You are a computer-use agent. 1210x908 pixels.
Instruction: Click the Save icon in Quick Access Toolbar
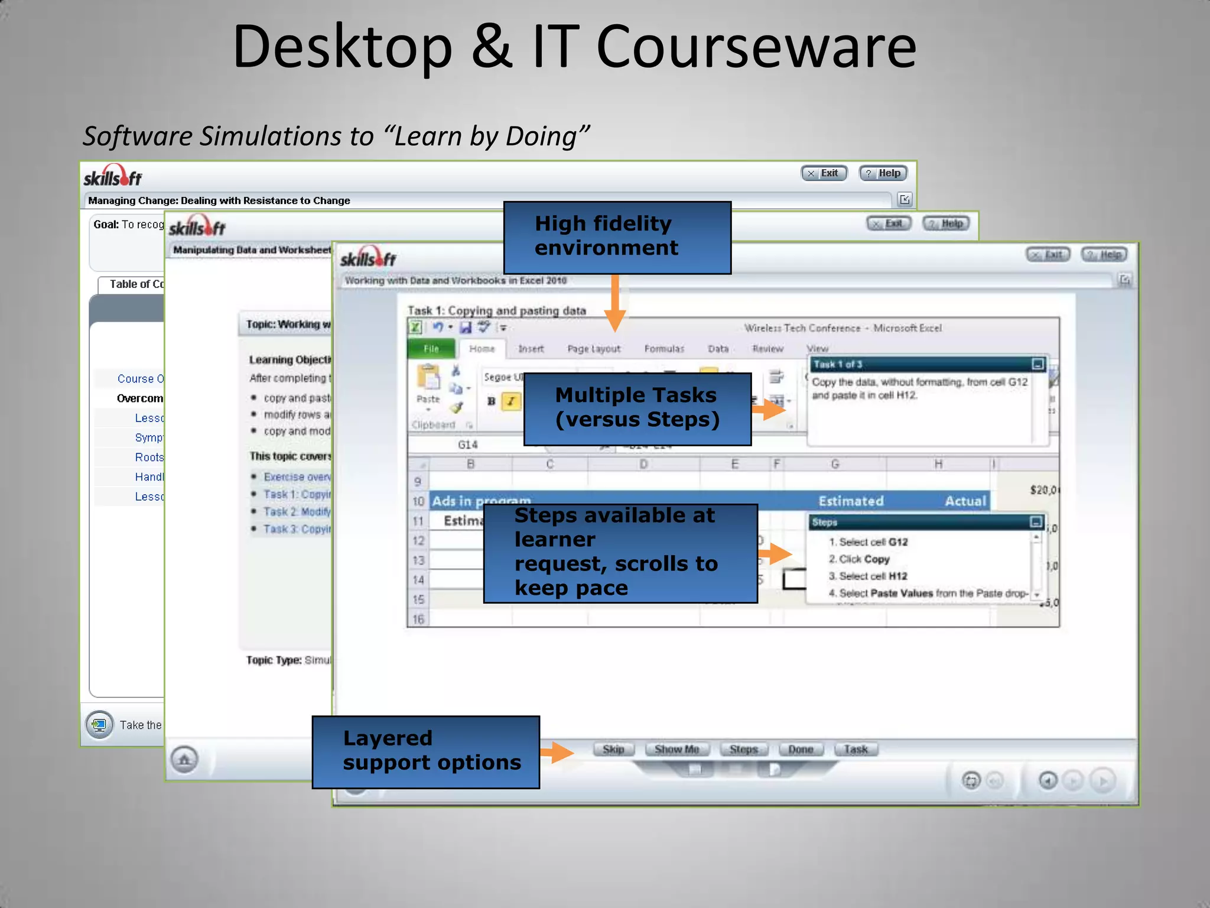[466, 327]
